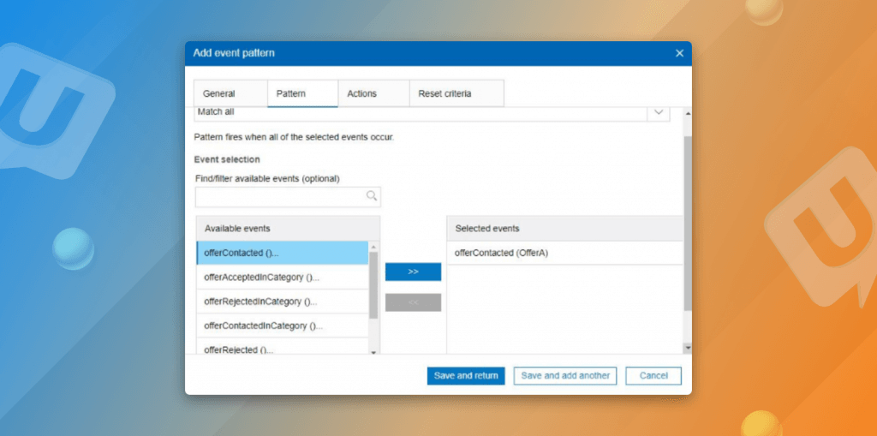Go to the Reset criteria tab
Viewport: 877px width, 436px height.
tap(444, 93)
